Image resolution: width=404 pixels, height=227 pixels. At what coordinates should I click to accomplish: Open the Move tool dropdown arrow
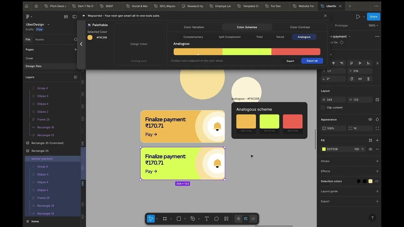(x=157, y=219)
